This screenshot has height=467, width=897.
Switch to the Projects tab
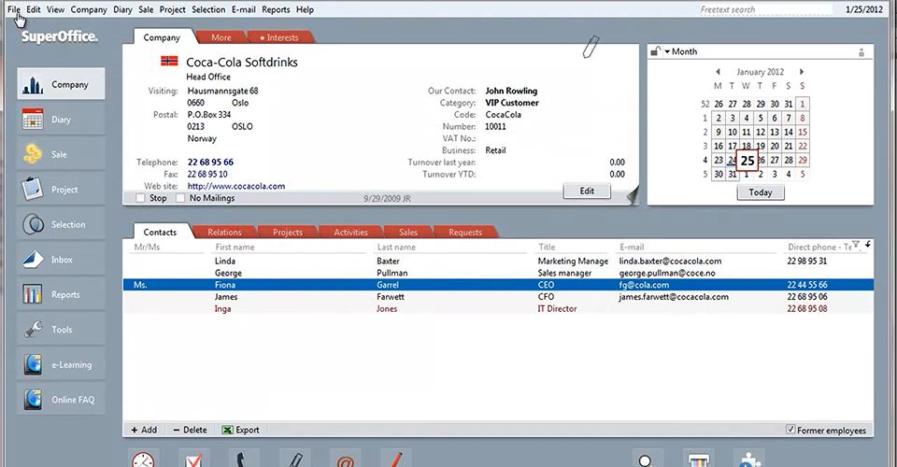pos(287,232)
